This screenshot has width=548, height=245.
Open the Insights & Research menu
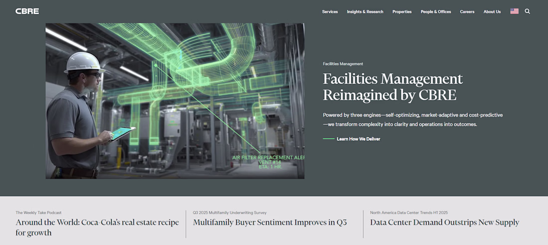(x=365, y=11)
